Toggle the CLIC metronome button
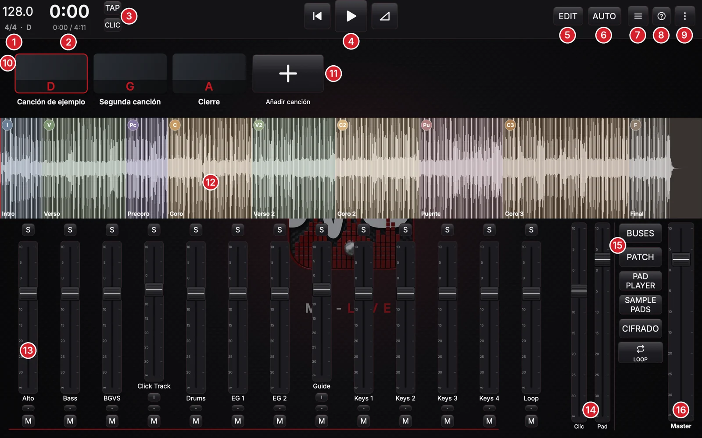702x438 pixels. tap(112, 25)
